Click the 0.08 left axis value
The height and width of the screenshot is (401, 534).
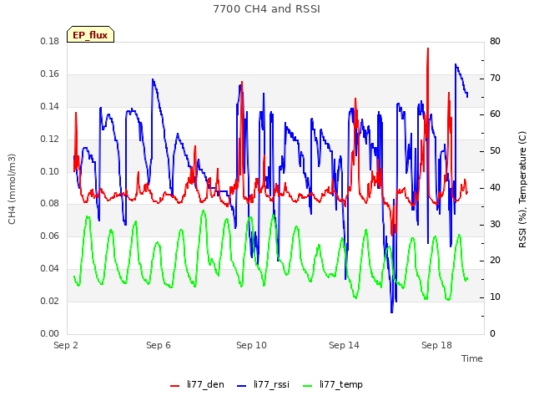point(50,204)
